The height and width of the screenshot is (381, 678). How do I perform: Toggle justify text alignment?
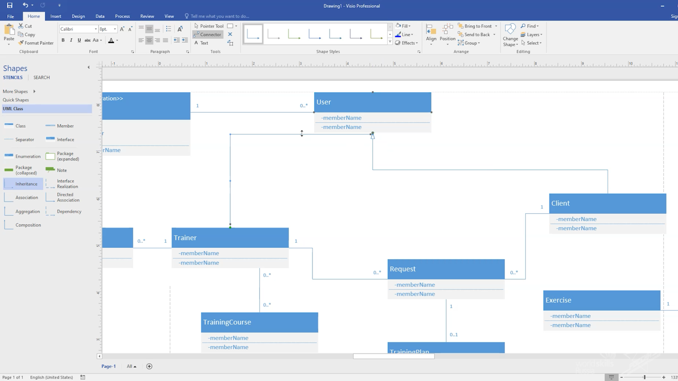click(x=165, y=40)
